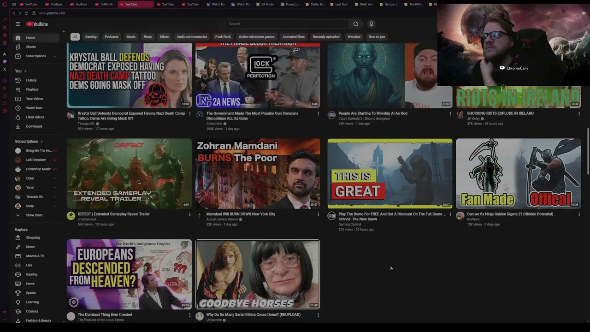The image size is (590, 332).
Task: Click the browser reload button
Action: (26, 13)
